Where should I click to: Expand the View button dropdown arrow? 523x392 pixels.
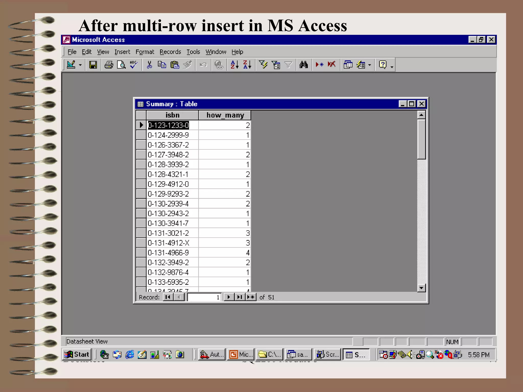coord(80,65)
